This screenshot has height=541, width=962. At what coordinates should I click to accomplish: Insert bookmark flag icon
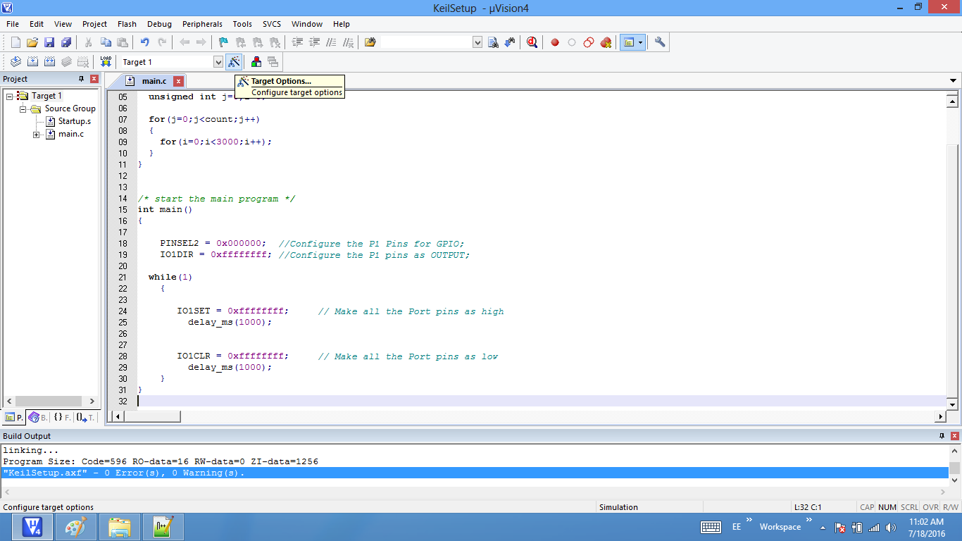223,42
